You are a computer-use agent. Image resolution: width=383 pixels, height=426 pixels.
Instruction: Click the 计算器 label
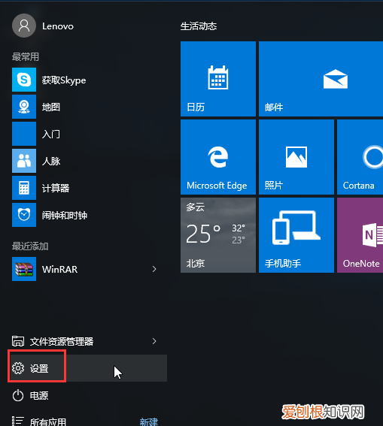point(56,188)
